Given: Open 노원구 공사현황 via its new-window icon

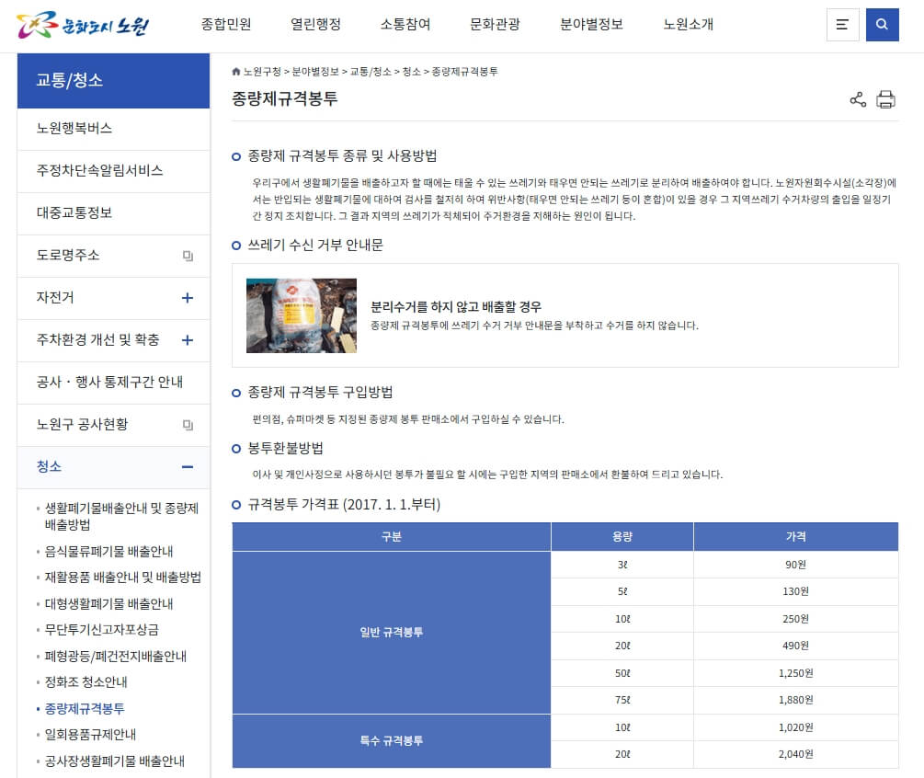Looking at the screenshot, I should pos(188,425).
